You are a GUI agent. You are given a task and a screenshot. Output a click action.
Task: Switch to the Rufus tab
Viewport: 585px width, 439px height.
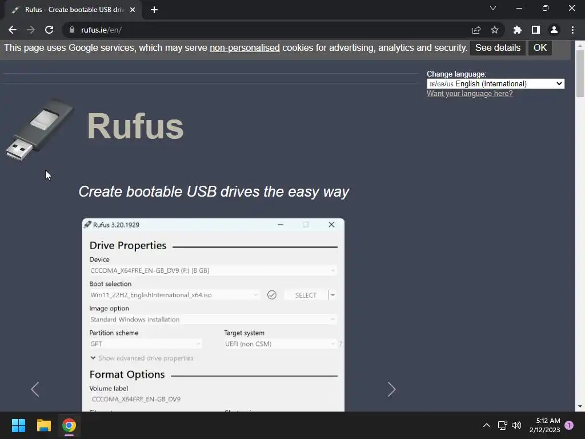point(74,10)
